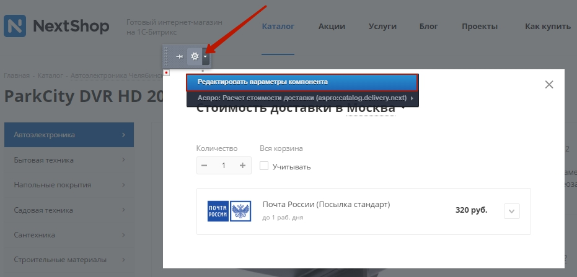Select Садовая техника in sidebar
Image resolution: width=577 pixels, height=277 pixels.
[69, 210]
